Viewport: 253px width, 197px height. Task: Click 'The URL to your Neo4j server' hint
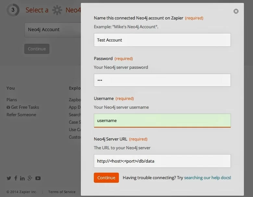point(122,148)
